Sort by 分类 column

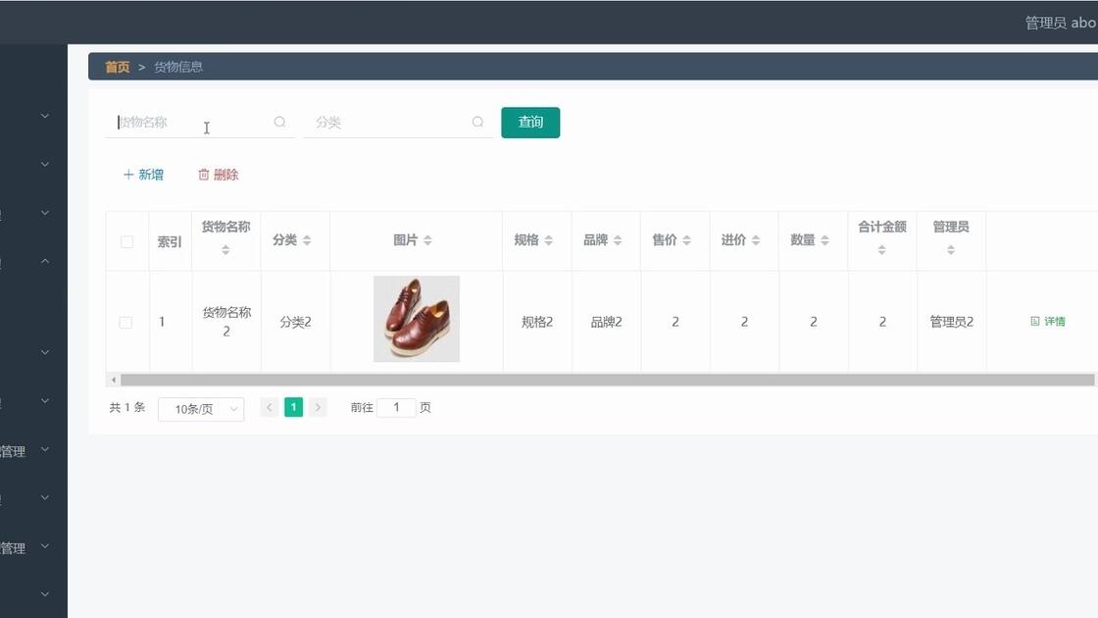click(x=307, y=240)
